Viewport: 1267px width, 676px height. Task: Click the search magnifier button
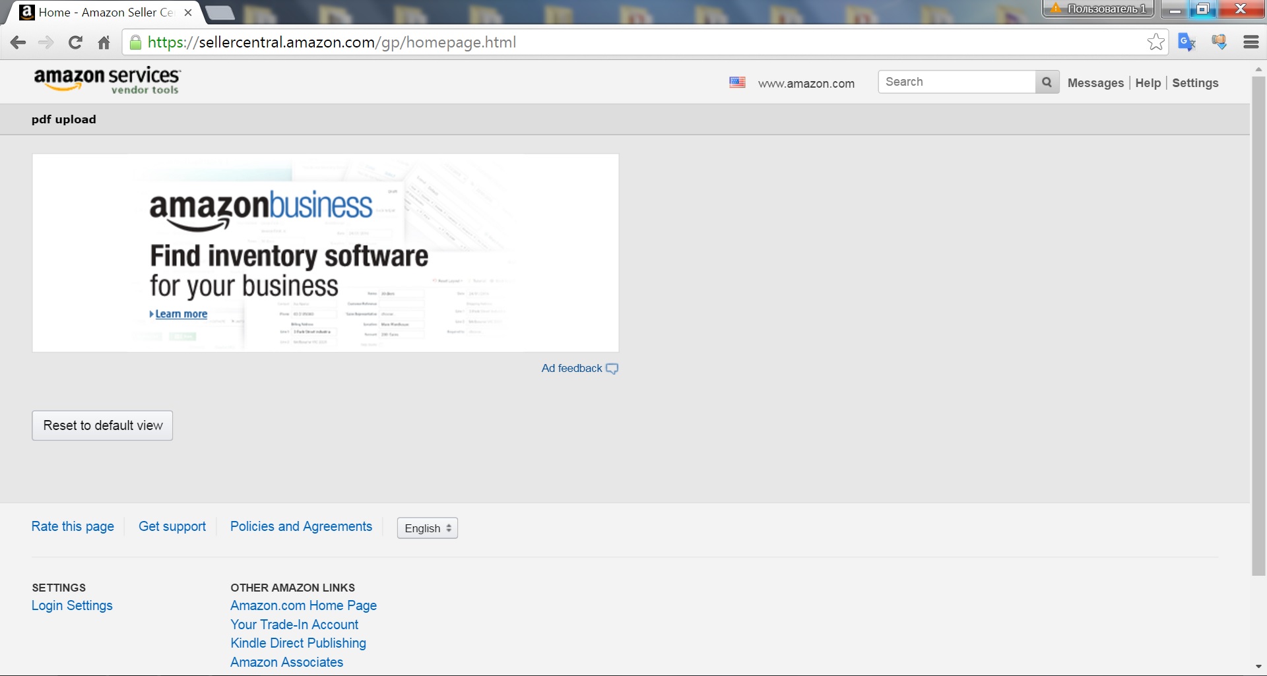point(1047,82)
